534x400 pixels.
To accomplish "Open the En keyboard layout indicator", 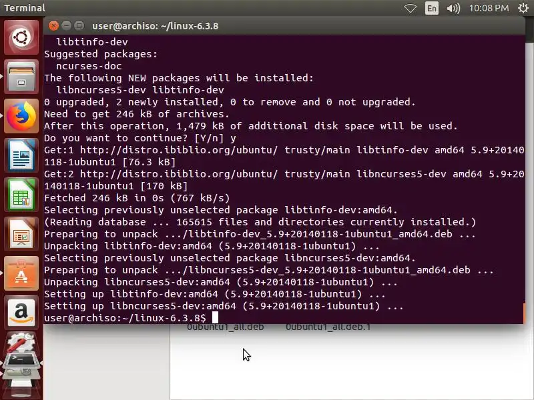I will (x=432, y=8).
